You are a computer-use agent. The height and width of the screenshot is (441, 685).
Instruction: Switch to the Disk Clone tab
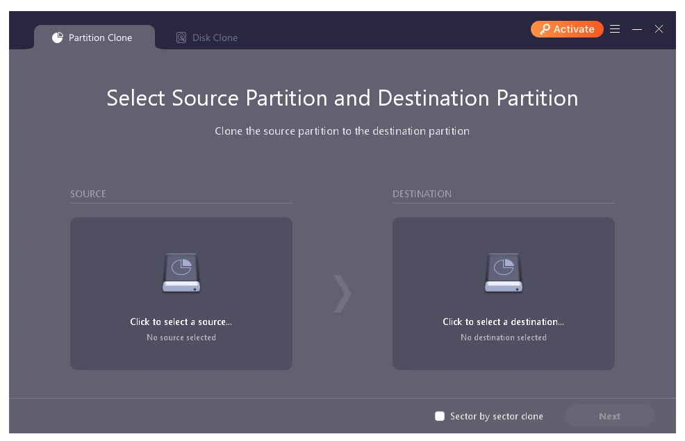207,38
